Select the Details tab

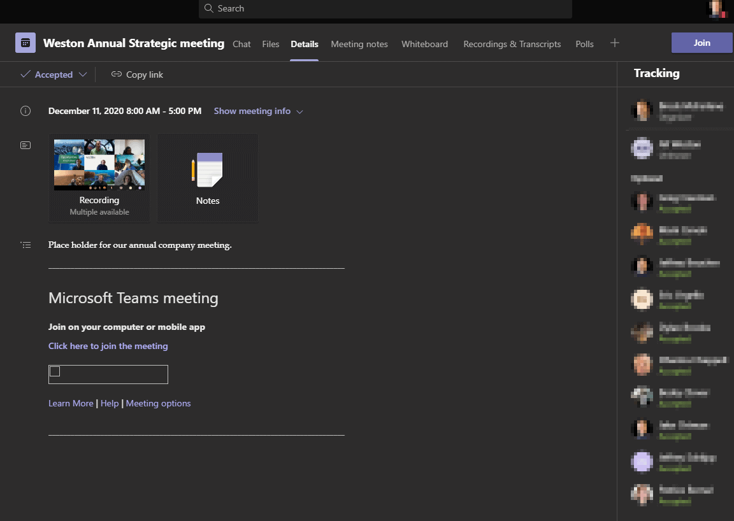tap(305, 44)
